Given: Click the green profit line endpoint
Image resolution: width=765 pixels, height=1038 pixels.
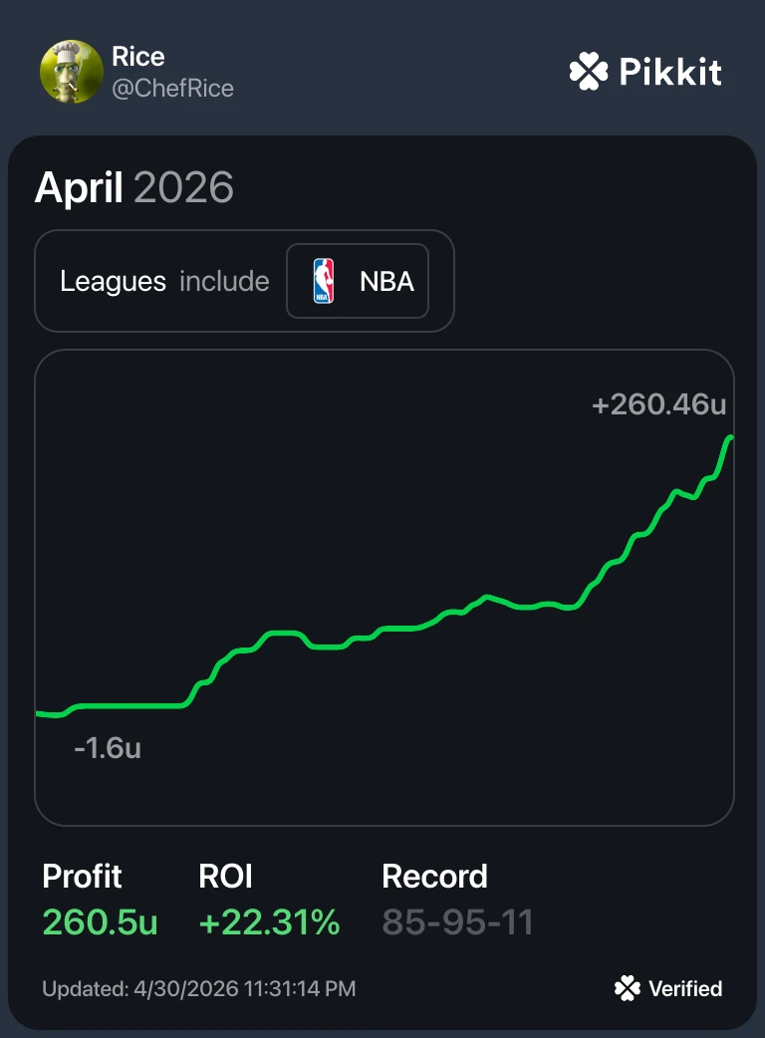Looking at the screenshot, I should click(x=730, y=437).
